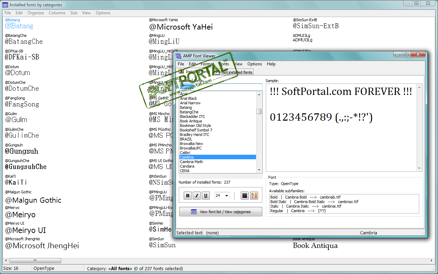Open File menu in Installed fonts by categories window
This screenshot has width=438, height=274.
pos(8,13)
